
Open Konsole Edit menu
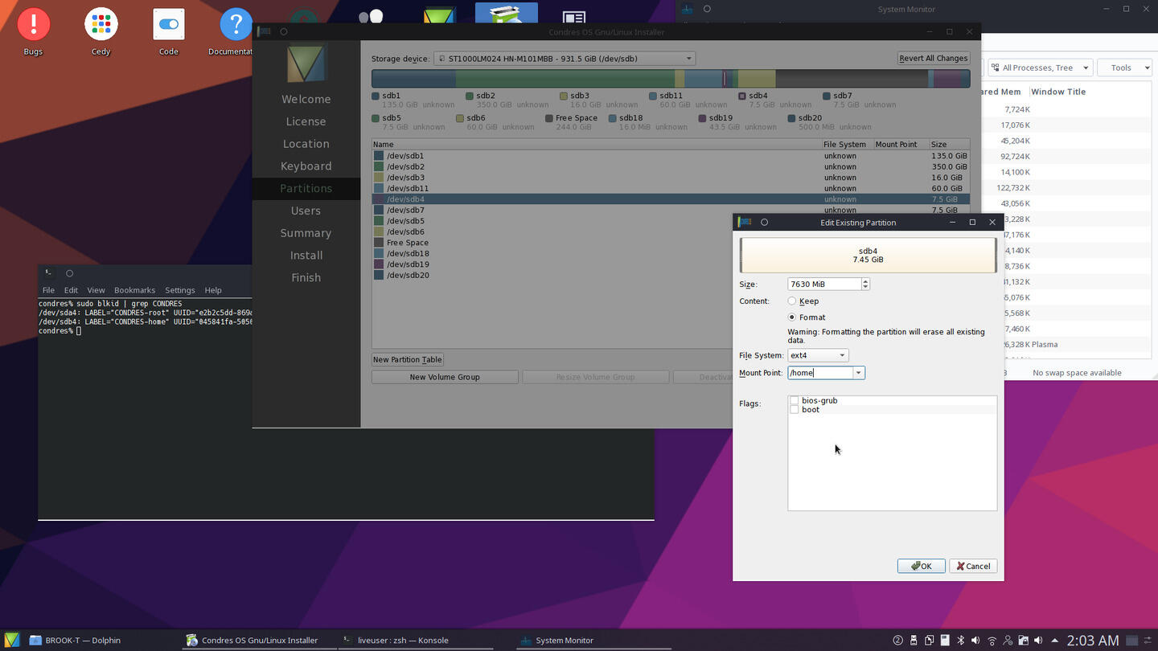[x=71, y=290]
